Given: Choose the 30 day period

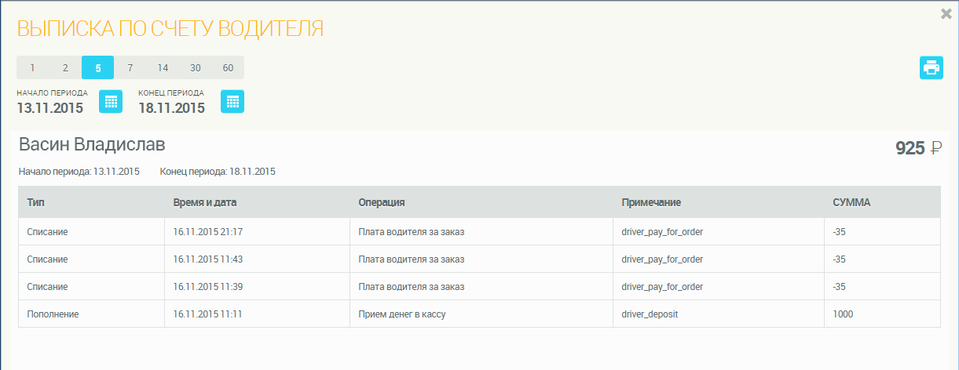Looking at the screenshot, I should 196,67.
